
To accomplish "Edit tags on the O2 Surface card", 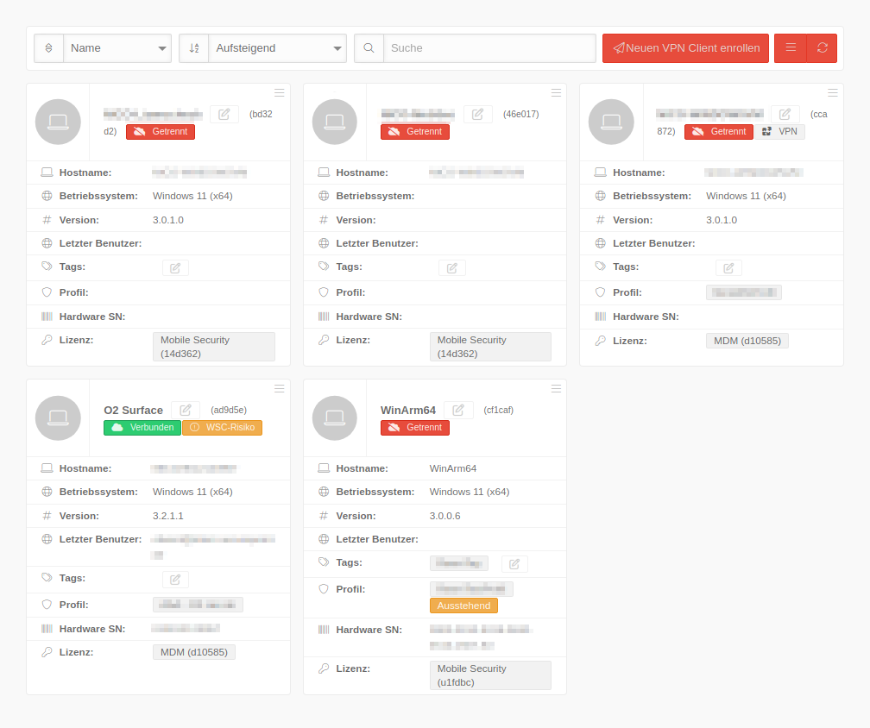I will point(175,580).
